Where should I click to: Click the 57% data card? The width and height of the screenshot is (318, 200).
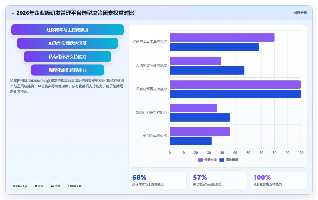point(218,180)
